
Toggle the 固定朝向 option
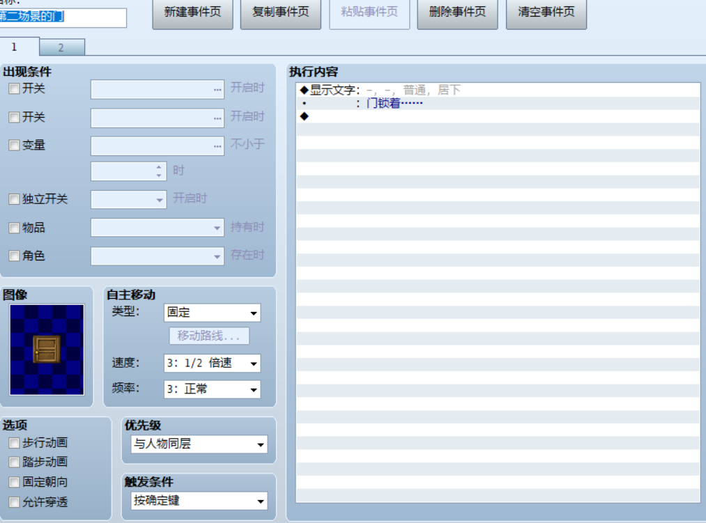tap(14, 482)
